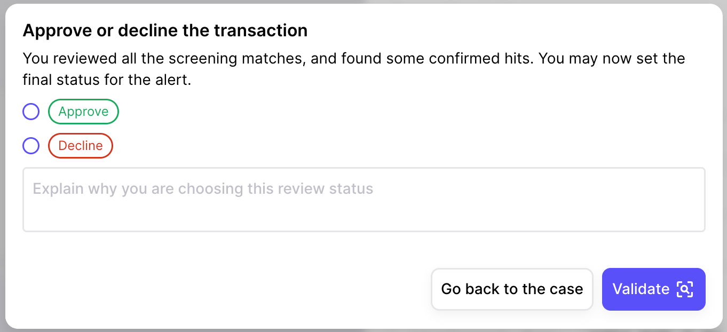Choose the empty circle beside Approve

[x=31, y=112]
